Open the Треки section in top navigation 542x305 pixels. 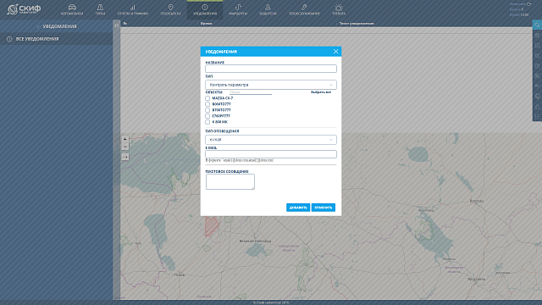click(100, 9)
